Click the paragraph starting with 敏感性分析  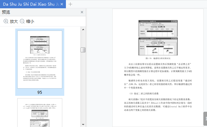tap(158, 84)
